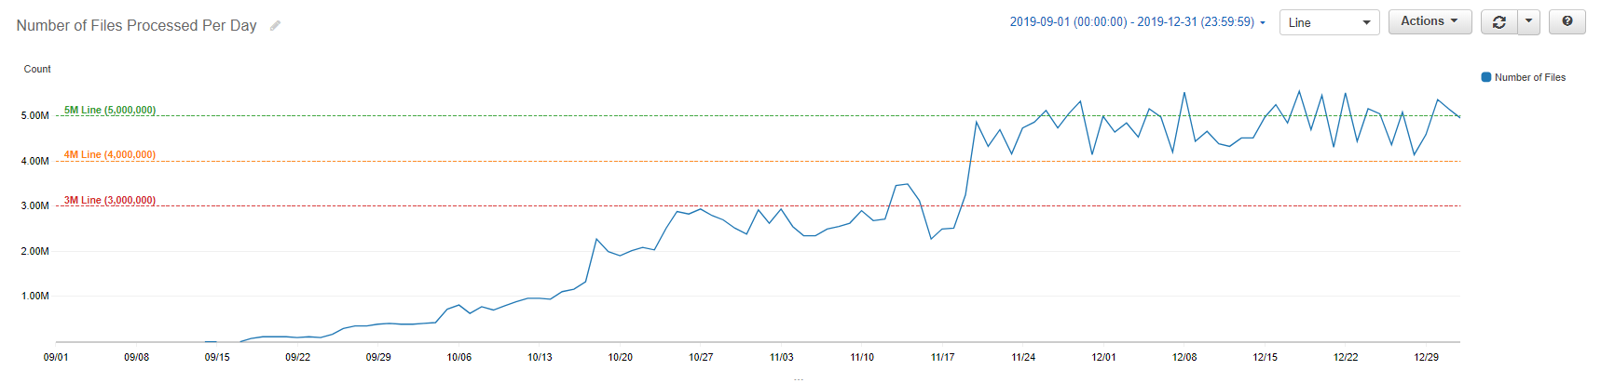1601x383 pixels.
Task: Click the 2019-09-01 to 2019-12-31 date range
Action: [x=1131, y=22]
